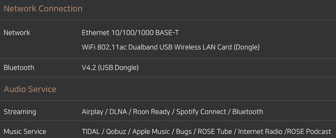Click the Network Connection section heading

click(x=43, y=9)
